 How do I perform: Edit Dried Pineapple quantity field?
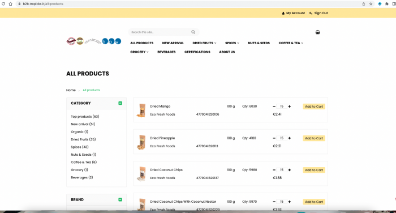coord(282,138)
